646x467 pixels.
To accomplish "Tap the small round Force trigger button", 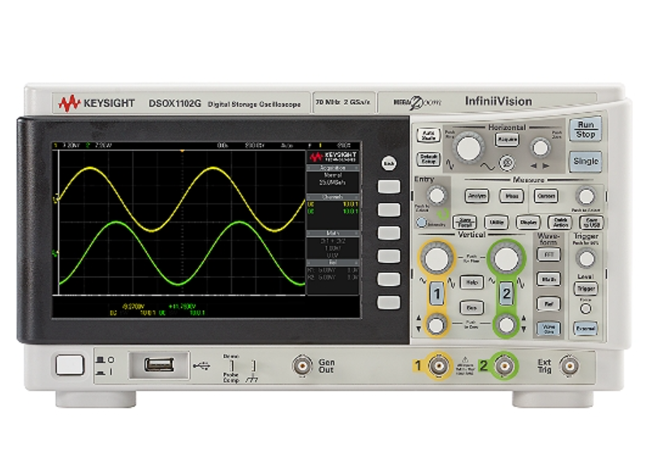I will (585, 309).
